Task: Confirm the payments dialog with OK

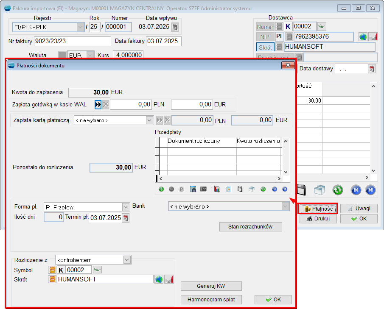Action: pos(273,299)
